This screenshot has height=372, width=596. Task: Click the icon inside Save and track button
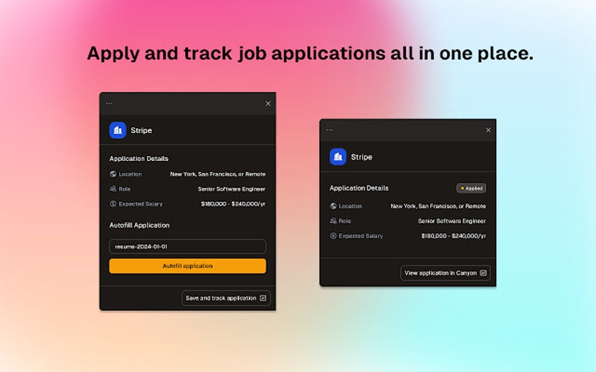click(263, 298)
